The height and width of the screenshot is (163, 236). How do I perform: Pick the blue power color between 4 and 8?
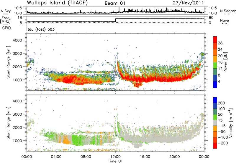215,78
